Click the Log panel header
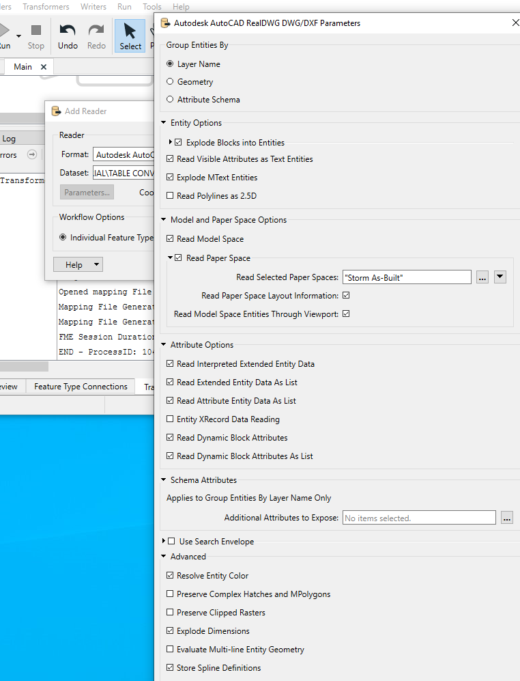520x681 pixels. click(x=22, y=139)
